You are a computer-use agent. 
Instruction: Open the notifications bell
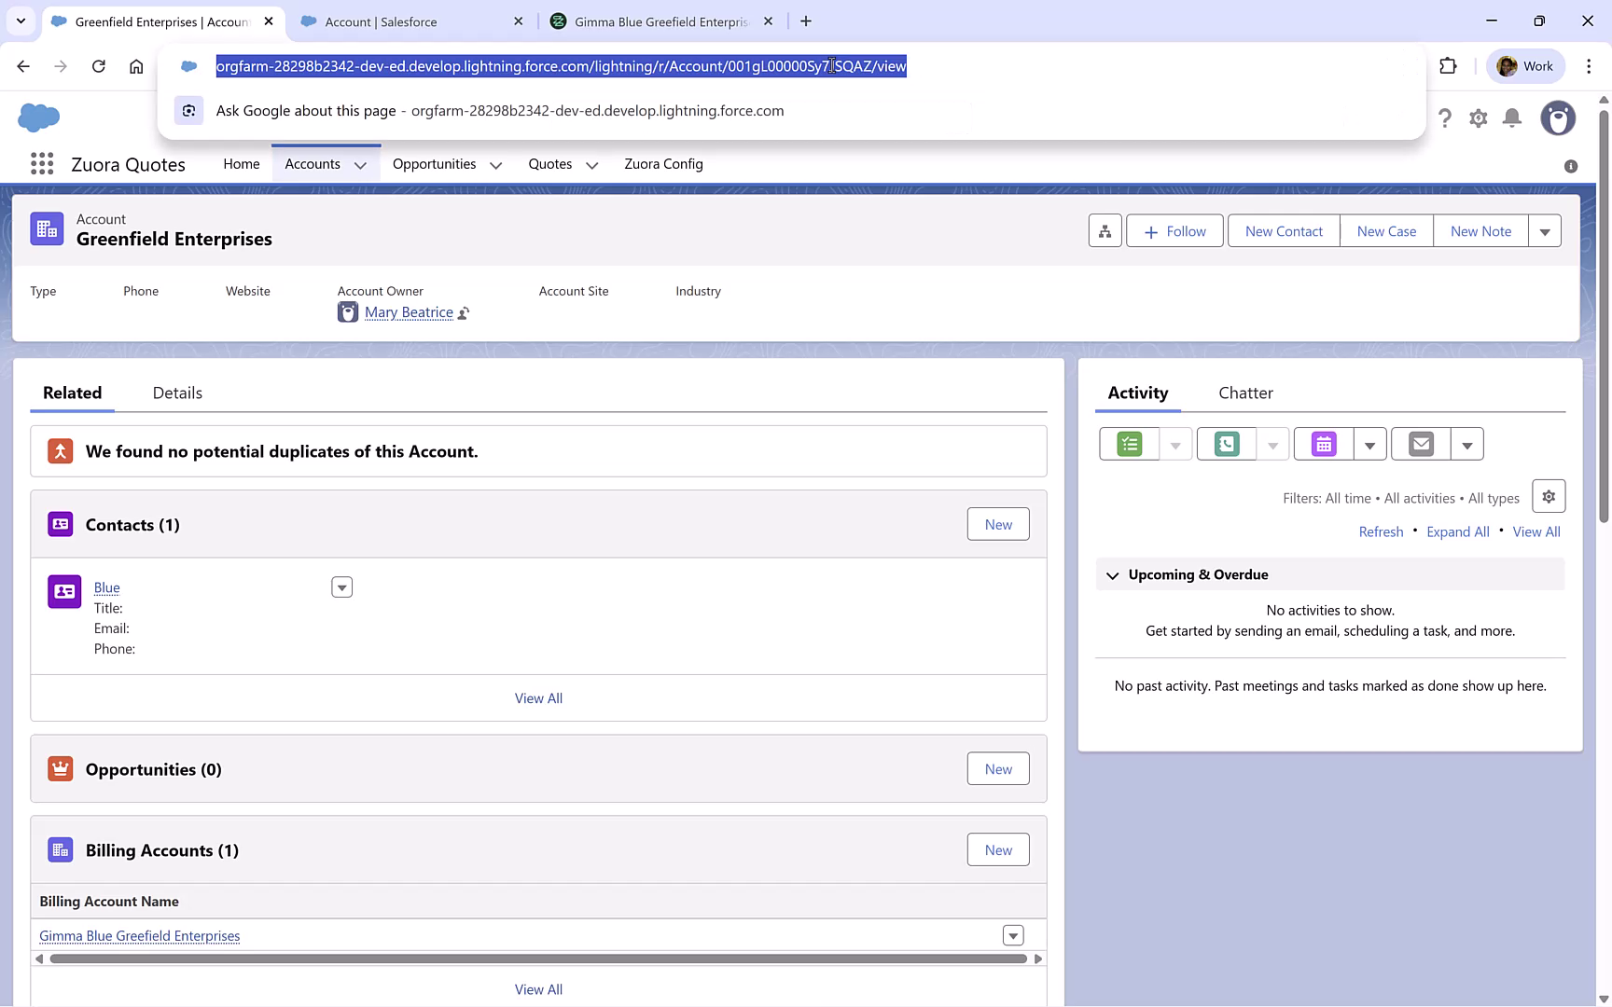click(x=1512, y=118)
